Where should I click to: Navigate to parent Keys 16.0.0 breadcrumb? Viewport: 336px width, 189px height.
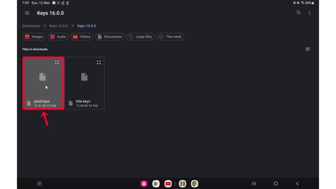tap(58, 26)
